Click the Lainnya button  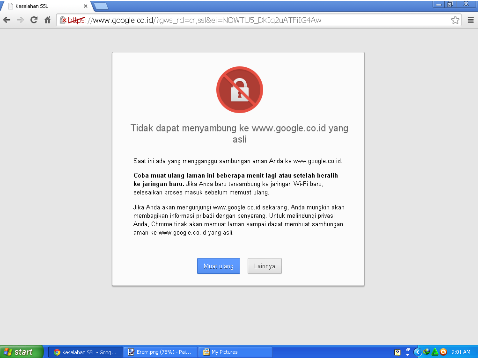click(x=265, y=266)
